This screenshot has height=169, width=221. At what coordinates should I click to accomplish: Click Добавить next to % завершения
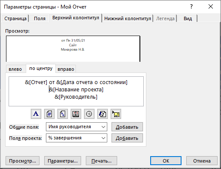click(127, 138)
